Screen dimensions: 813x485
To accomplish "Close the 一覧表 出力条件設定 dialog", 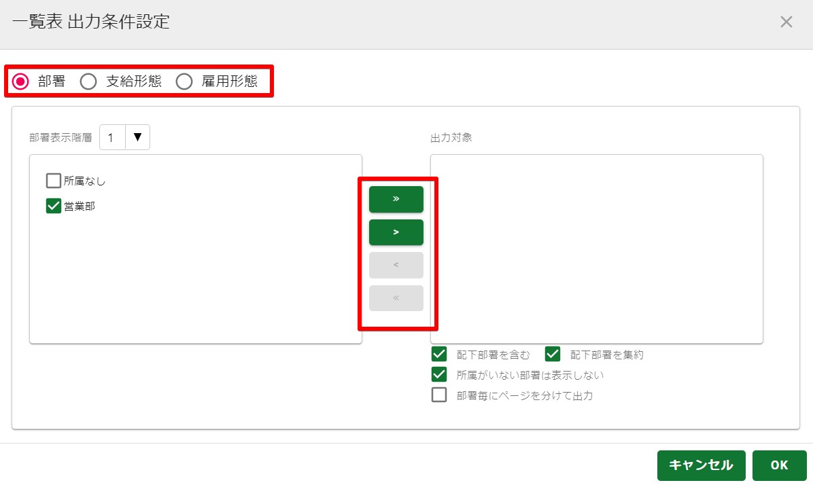I will tap(786, 22).
